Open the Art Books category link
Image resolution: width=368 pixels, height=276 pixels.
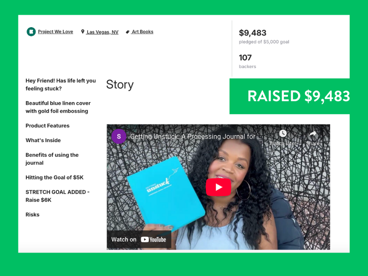tap(143, 32)
